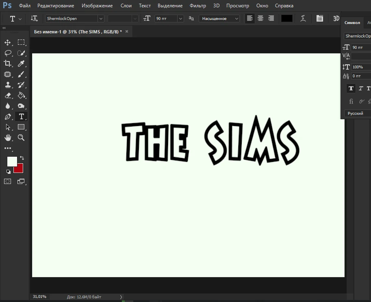Click the toggle Character panels button
371x302 pixels.
(x=319, y=18)
